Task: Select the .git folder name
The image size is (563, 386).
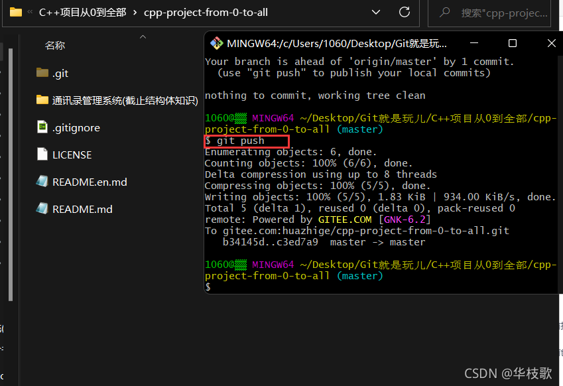Action: click(x=60, y=74)
